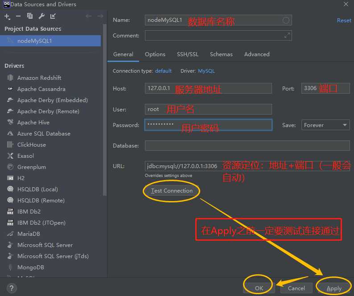The image size is (354, 296).
Task: Click the OK button
Action: tap(259, 288)
